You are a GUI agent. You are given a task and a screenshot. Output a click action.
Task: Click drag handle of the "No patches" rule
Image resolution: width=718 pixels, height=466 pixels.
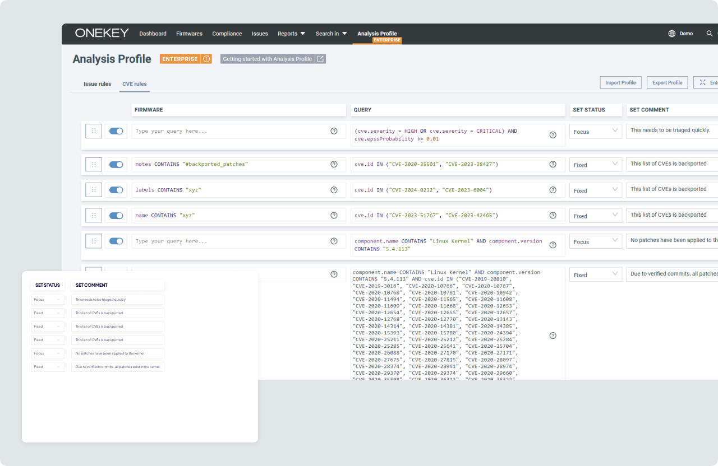pos(94,241)
